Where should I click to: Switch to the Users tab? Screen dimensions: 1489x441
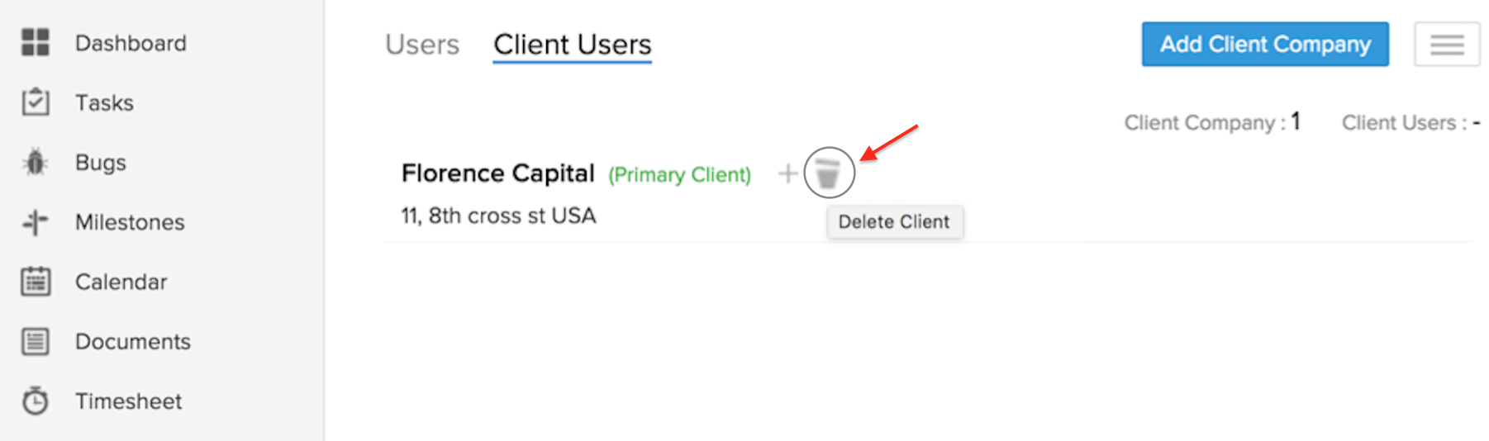tap(422, 45)
